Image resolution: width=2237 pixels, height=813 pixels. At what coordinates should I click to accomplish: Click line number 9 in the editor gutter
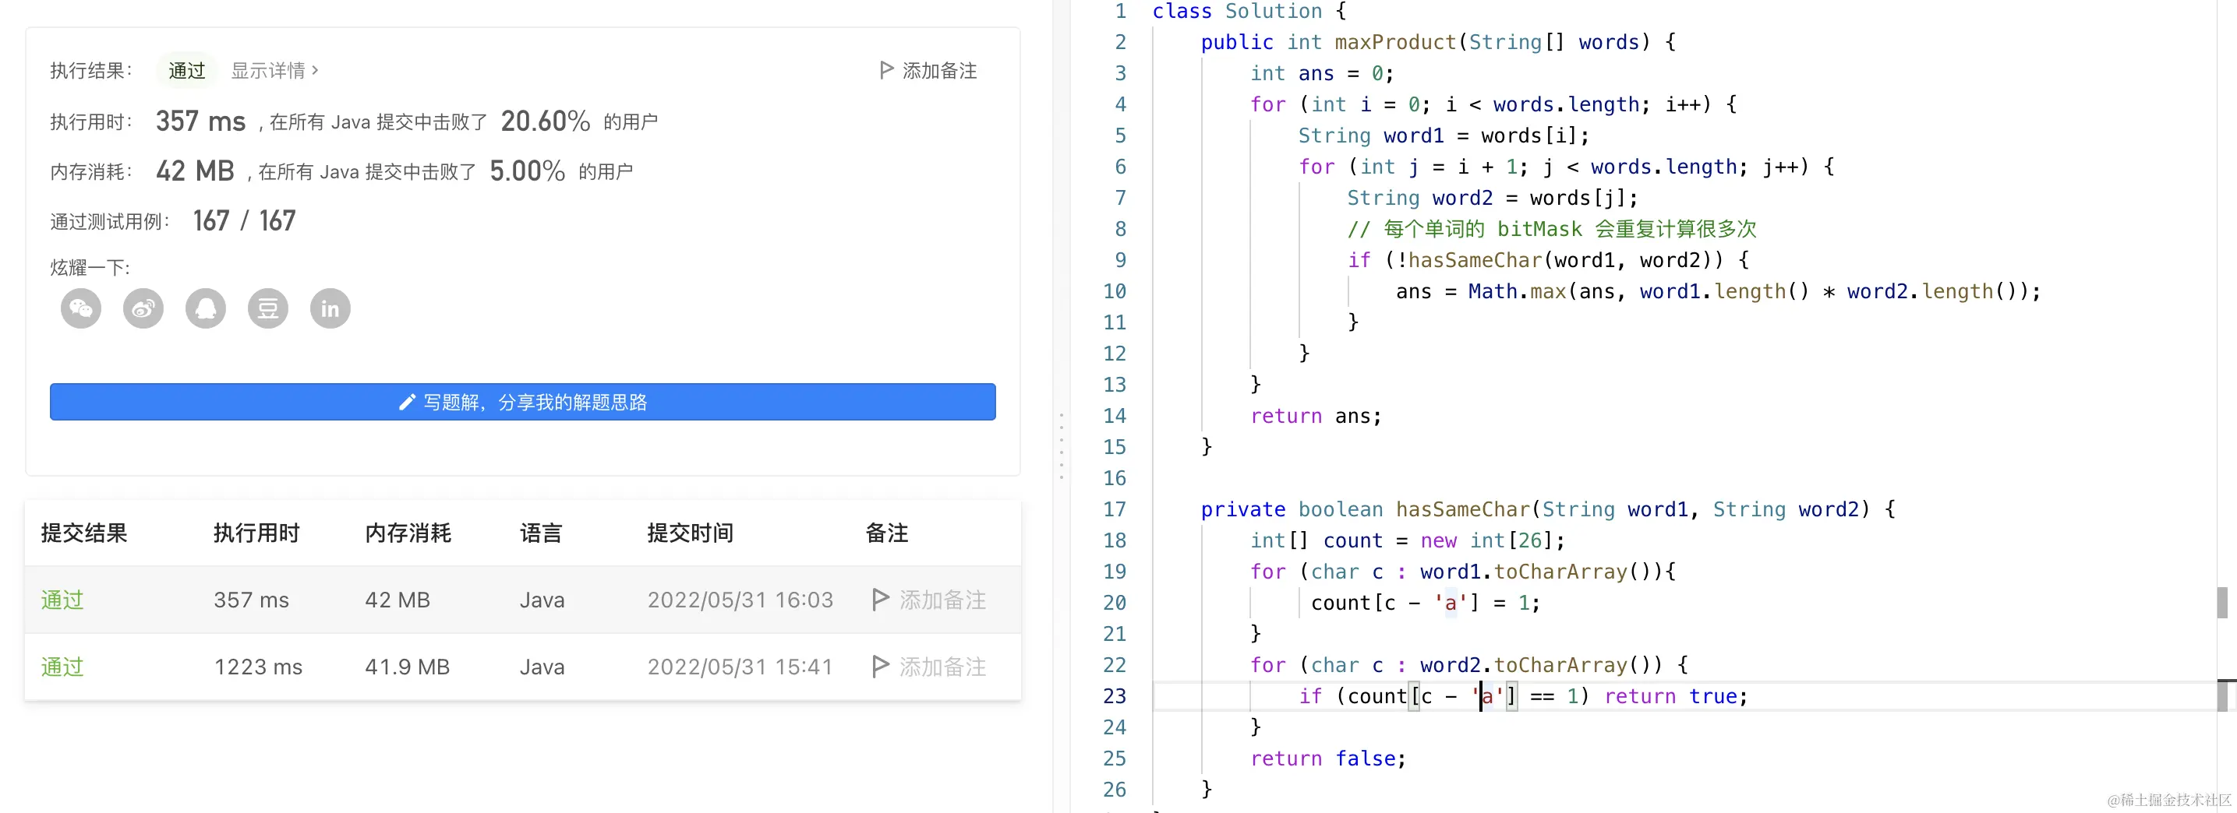[x=1119, y=259]
